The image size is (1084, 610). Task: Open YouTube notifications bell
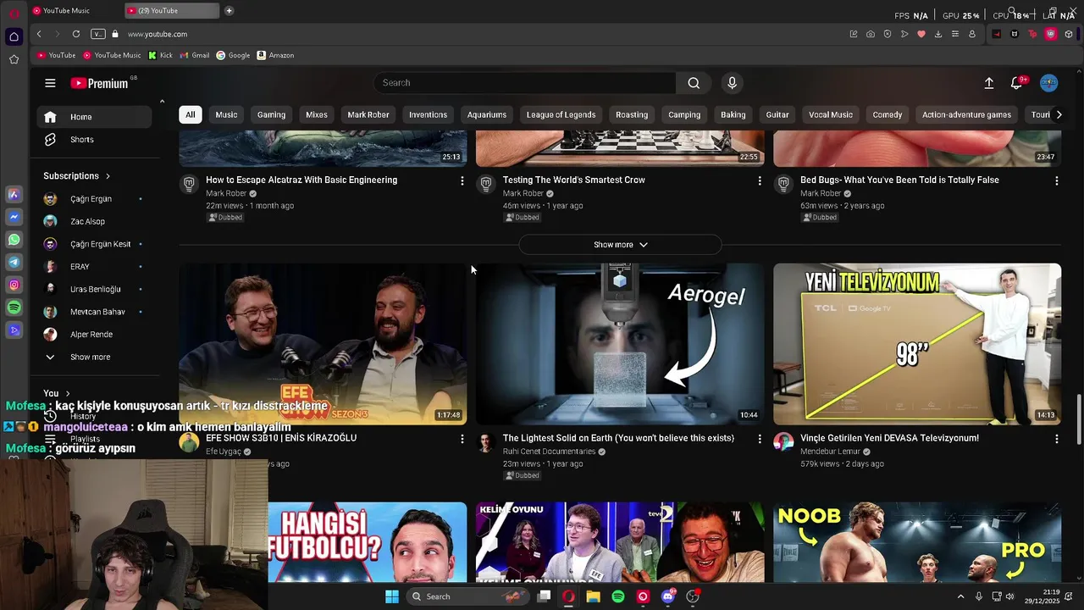coord(1016,83)
